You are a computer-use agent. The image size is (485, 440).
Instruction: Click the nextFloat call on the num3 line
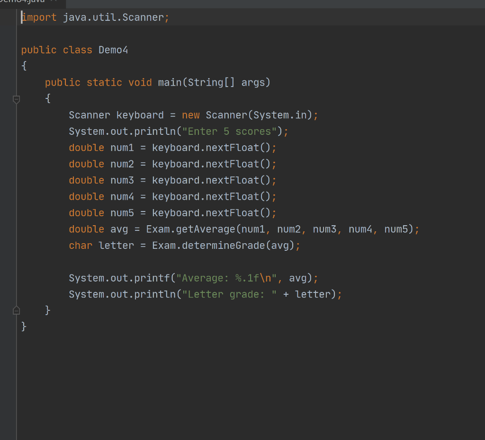coord(234,180)
